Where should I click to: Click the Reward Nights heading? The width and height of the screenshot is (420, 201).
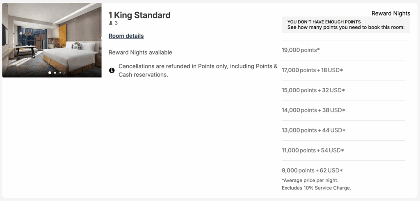click(390, 14)
